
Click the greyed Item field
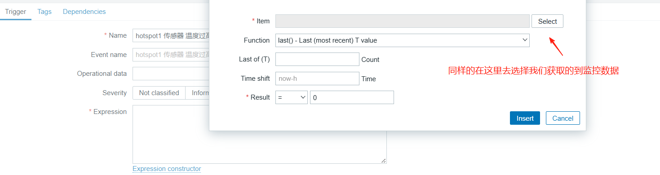coord(403,21)
